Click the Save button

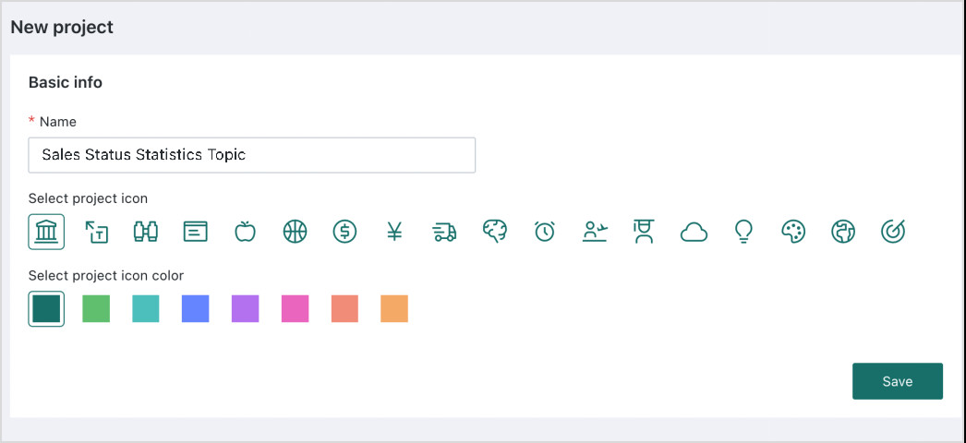pos(898,381)
